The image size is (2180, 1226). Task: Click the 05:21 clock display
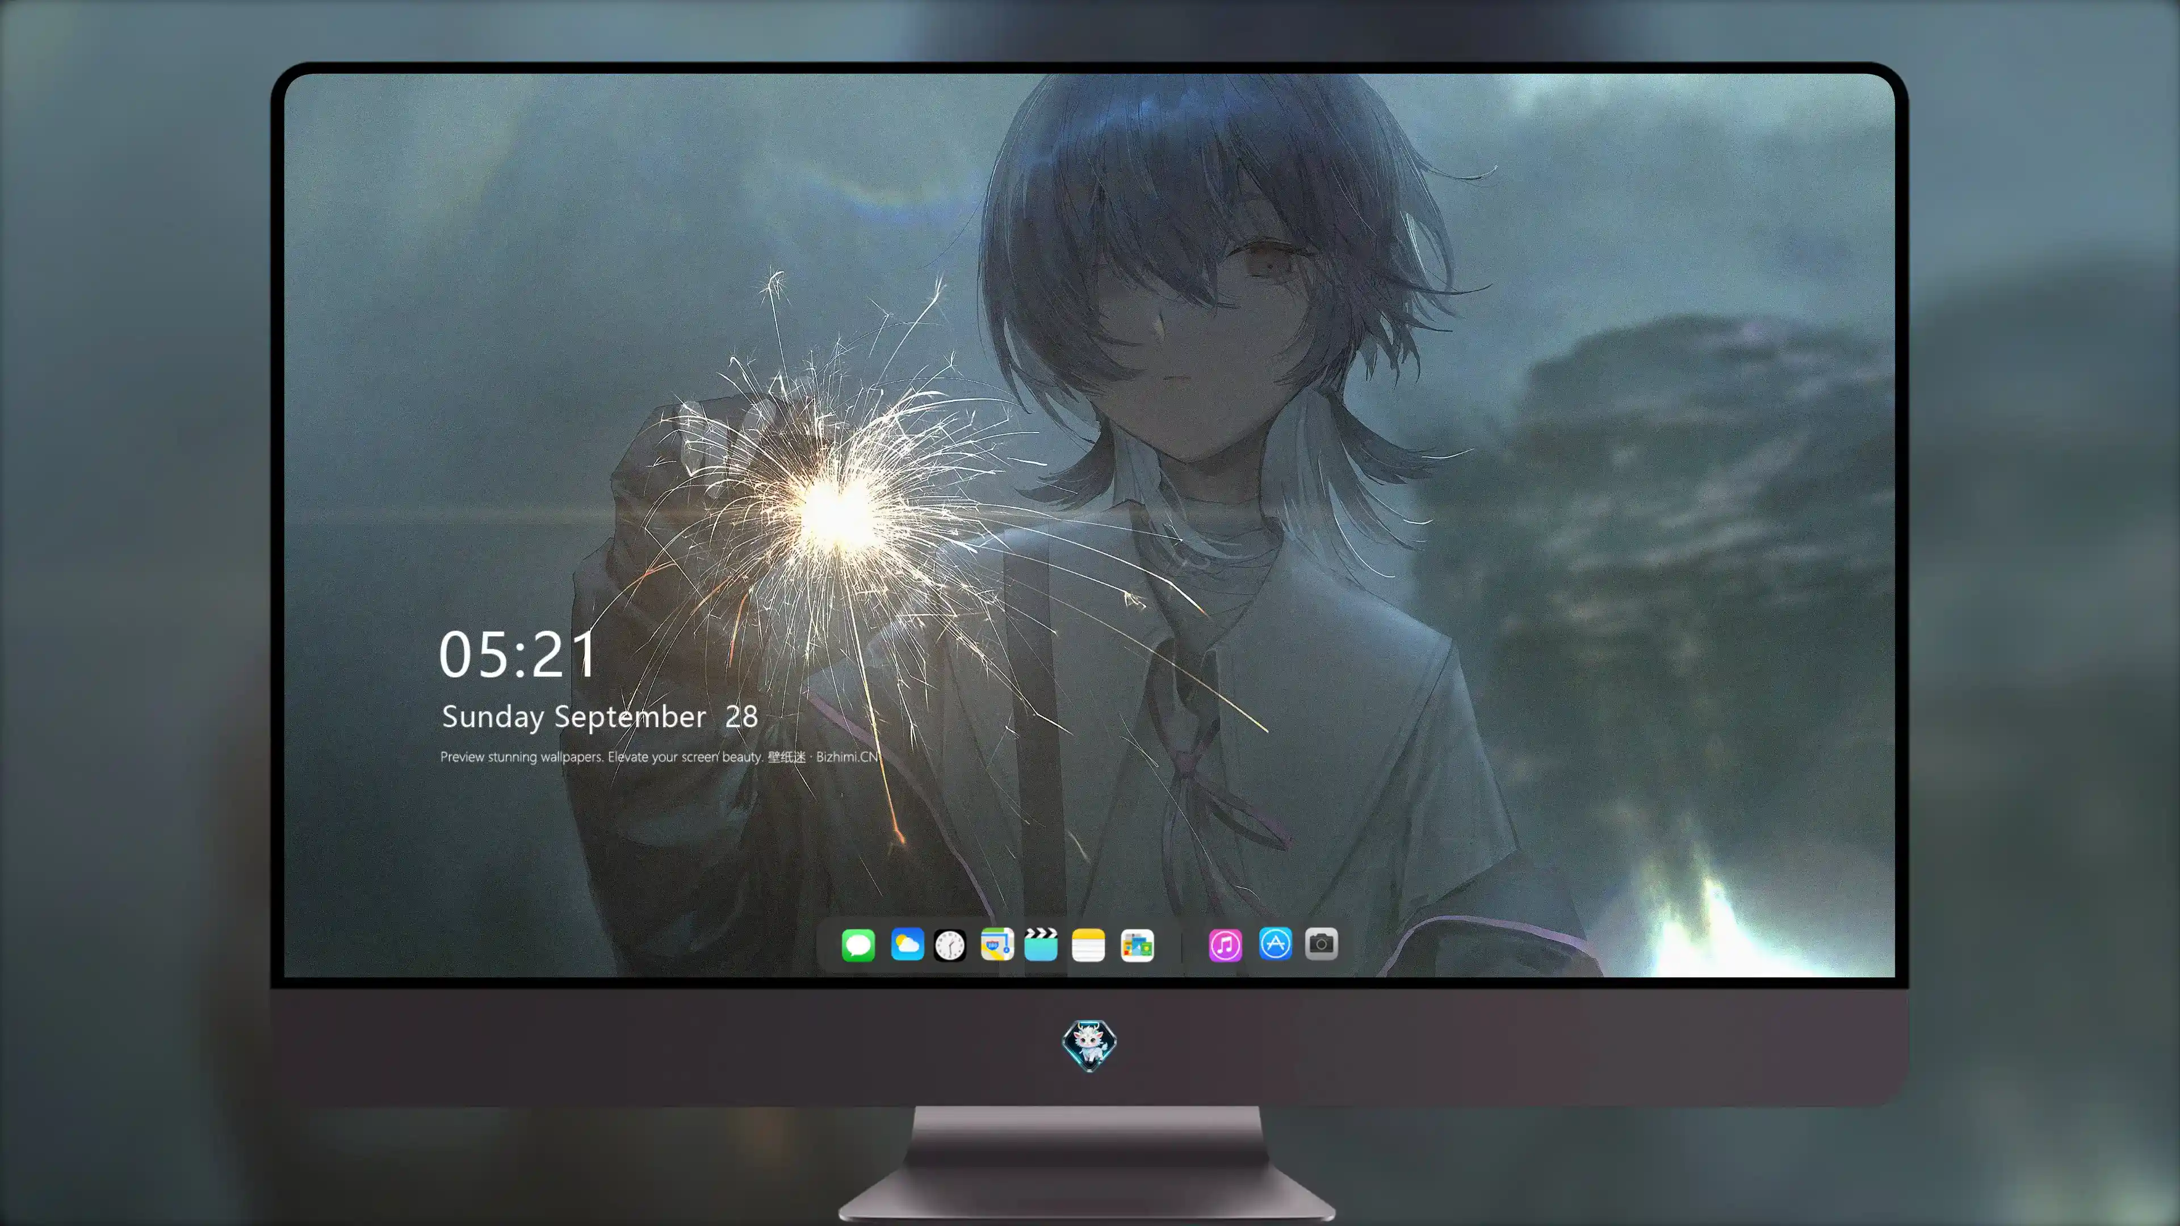pyautogui.click(x=517, y=654)
